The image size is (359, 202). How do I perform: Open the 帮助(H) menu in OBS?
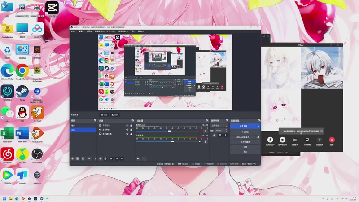(x=141, y=31)
